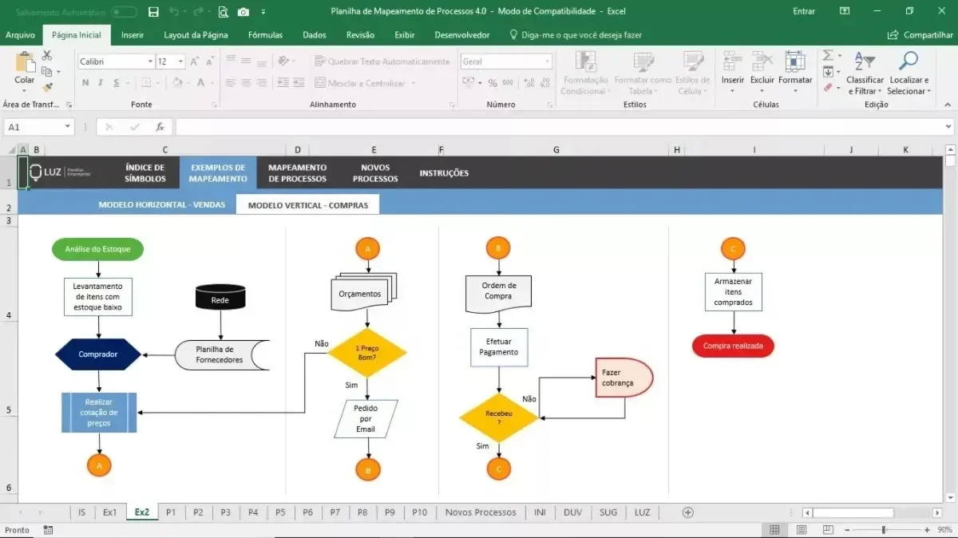Click the Copy icon in the clipboard group
This screenshot has width=958, height=538.
(x=46, y=72)
